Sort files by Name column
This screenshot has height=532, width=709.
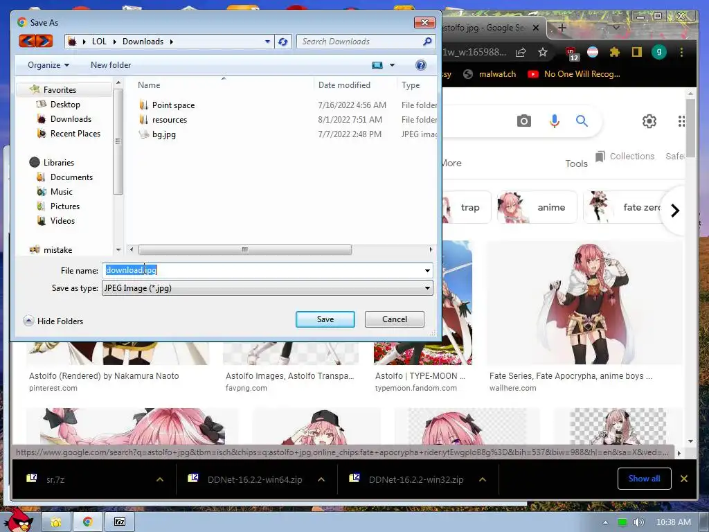click(149, 85)
